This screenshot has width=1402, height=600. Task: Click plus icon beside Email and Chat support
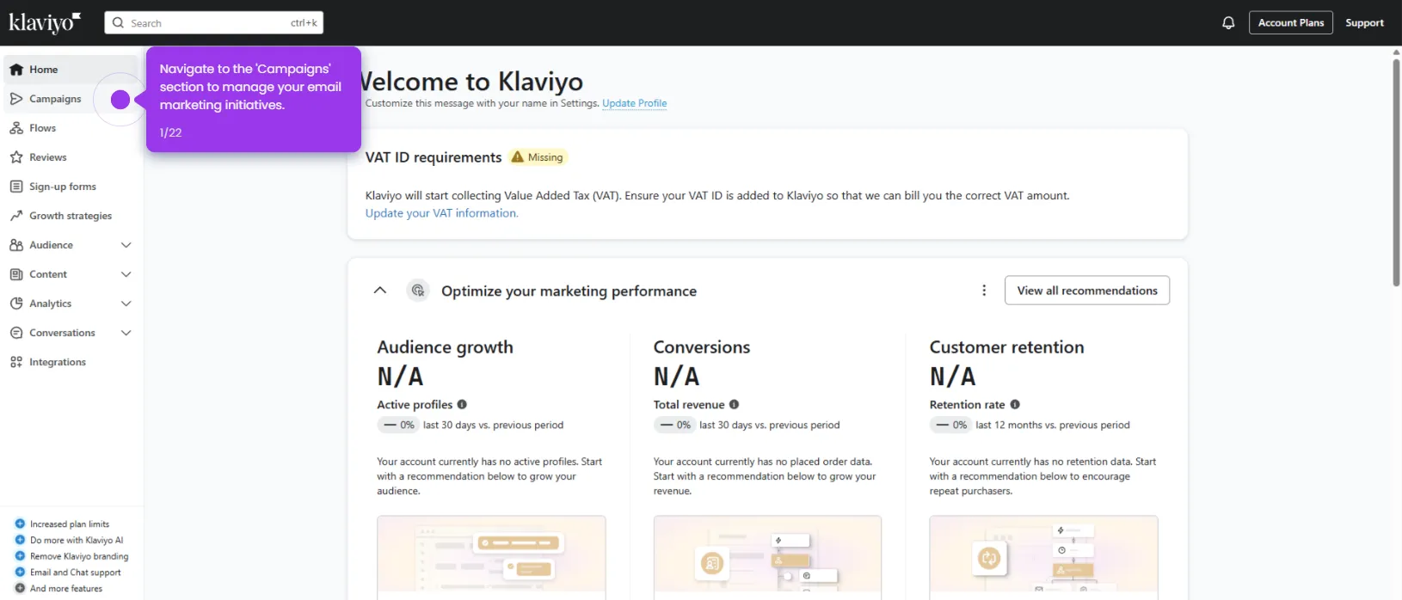(x=20, y=572)
